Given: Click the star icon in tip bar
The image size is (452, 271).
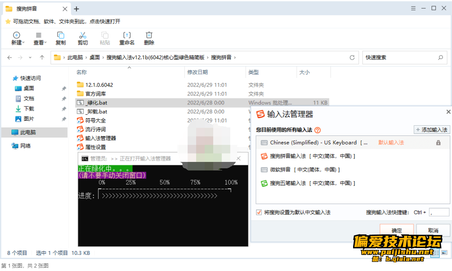Looking at the screenshot, I should pyautogui.click(x=8, y=21).
